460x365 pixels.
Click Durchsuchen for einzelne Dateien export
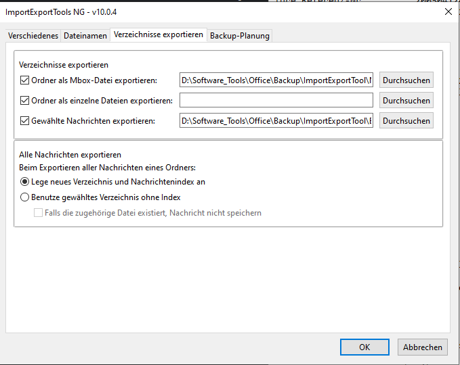pyautogui.click(x=406, y=101)
